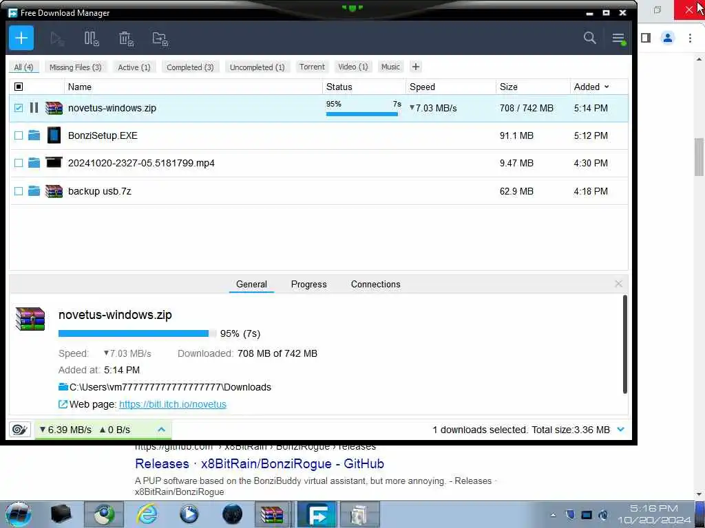Toggle snail mode in the status bar

click(x=20, y=430)
